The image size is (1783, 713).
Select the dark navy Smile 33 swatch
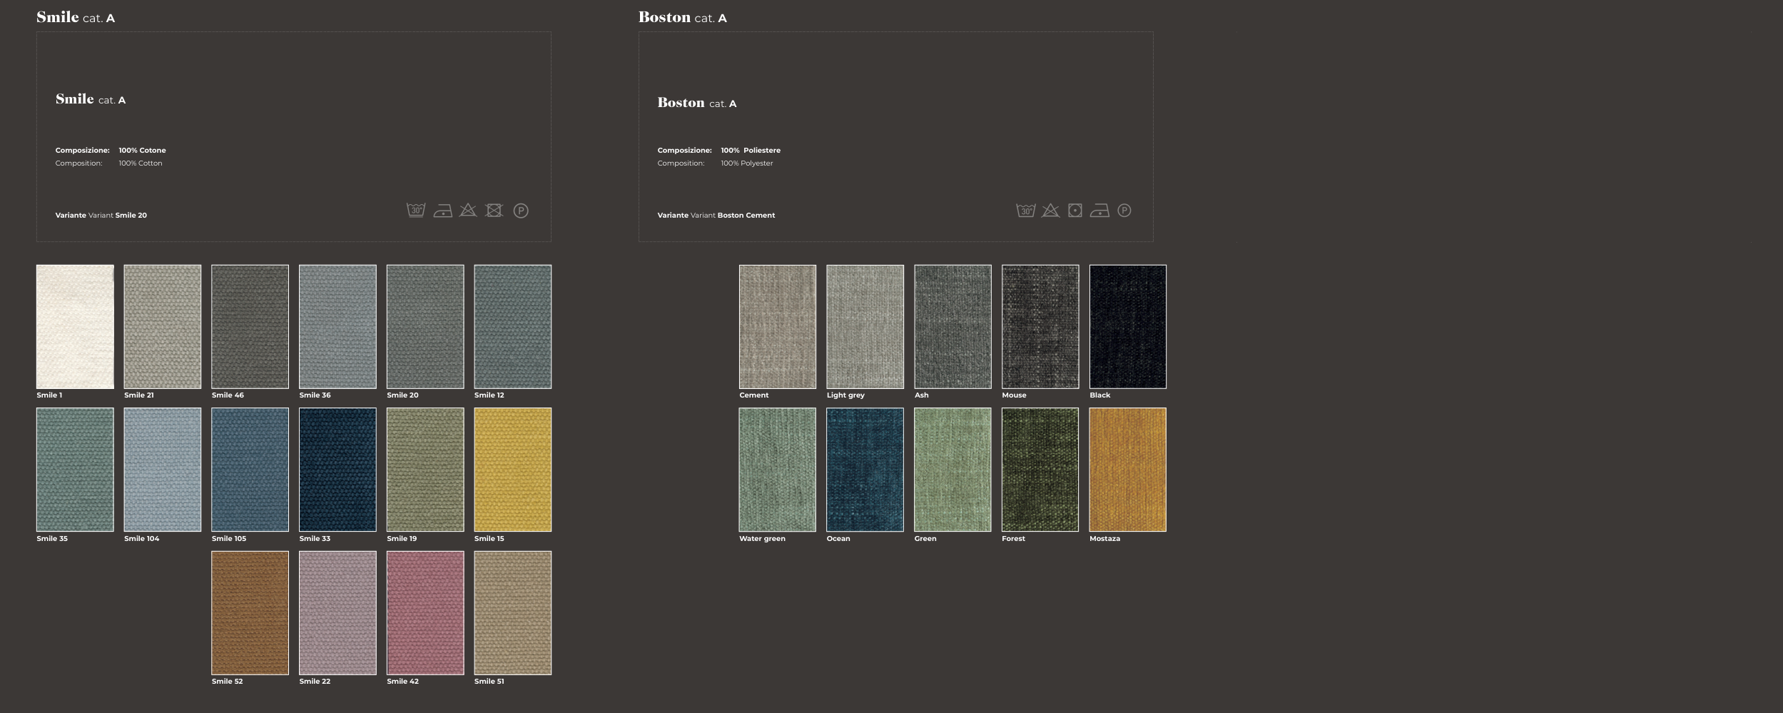click(337, 470)
